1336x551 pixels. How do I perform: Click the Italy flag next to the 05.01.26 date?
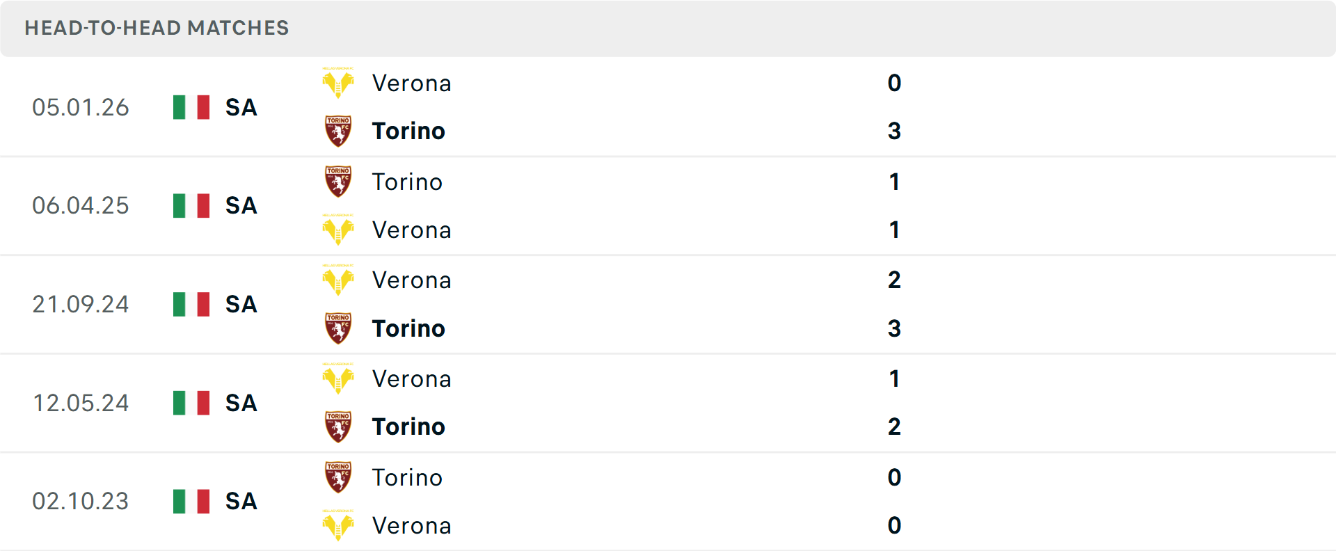[x=190, y=107]
